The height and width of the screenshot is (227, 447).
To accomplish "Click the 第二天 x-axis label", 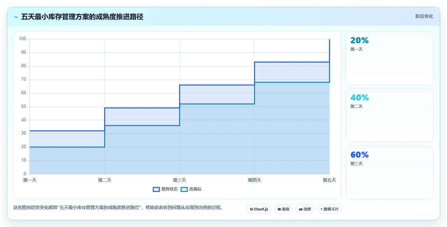I will 104,180.
